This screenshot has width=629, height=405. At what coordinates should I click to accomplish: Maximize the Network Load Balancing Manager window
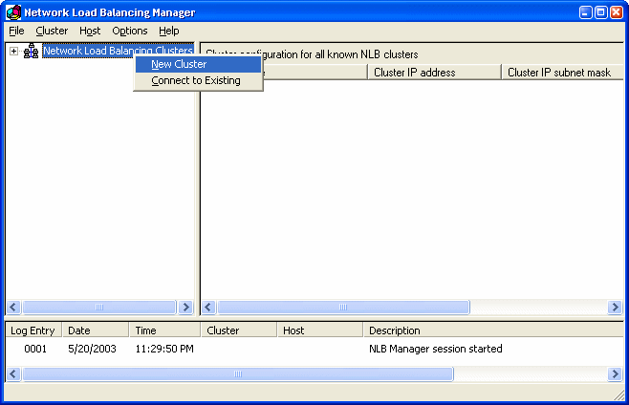[601, 12]
